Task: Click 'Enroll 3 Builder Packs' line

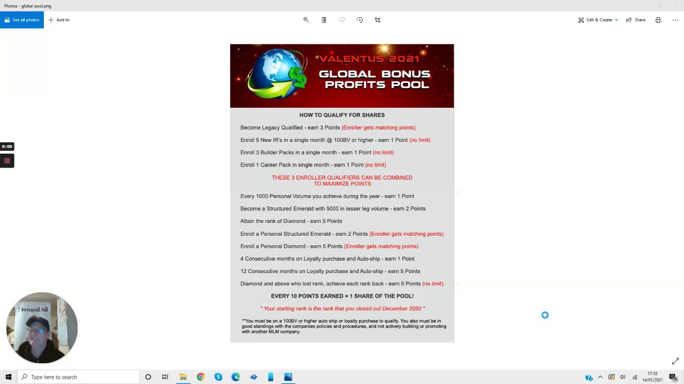Action: pos(317,153)
